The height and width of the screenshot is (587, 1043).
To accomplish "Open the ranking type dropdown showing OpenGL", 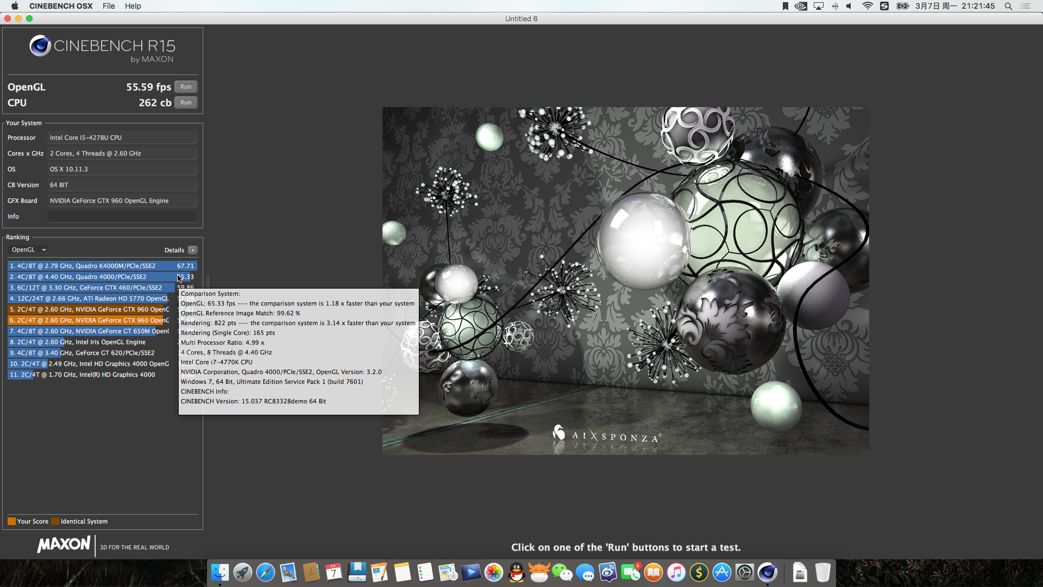I will (29, 250).
